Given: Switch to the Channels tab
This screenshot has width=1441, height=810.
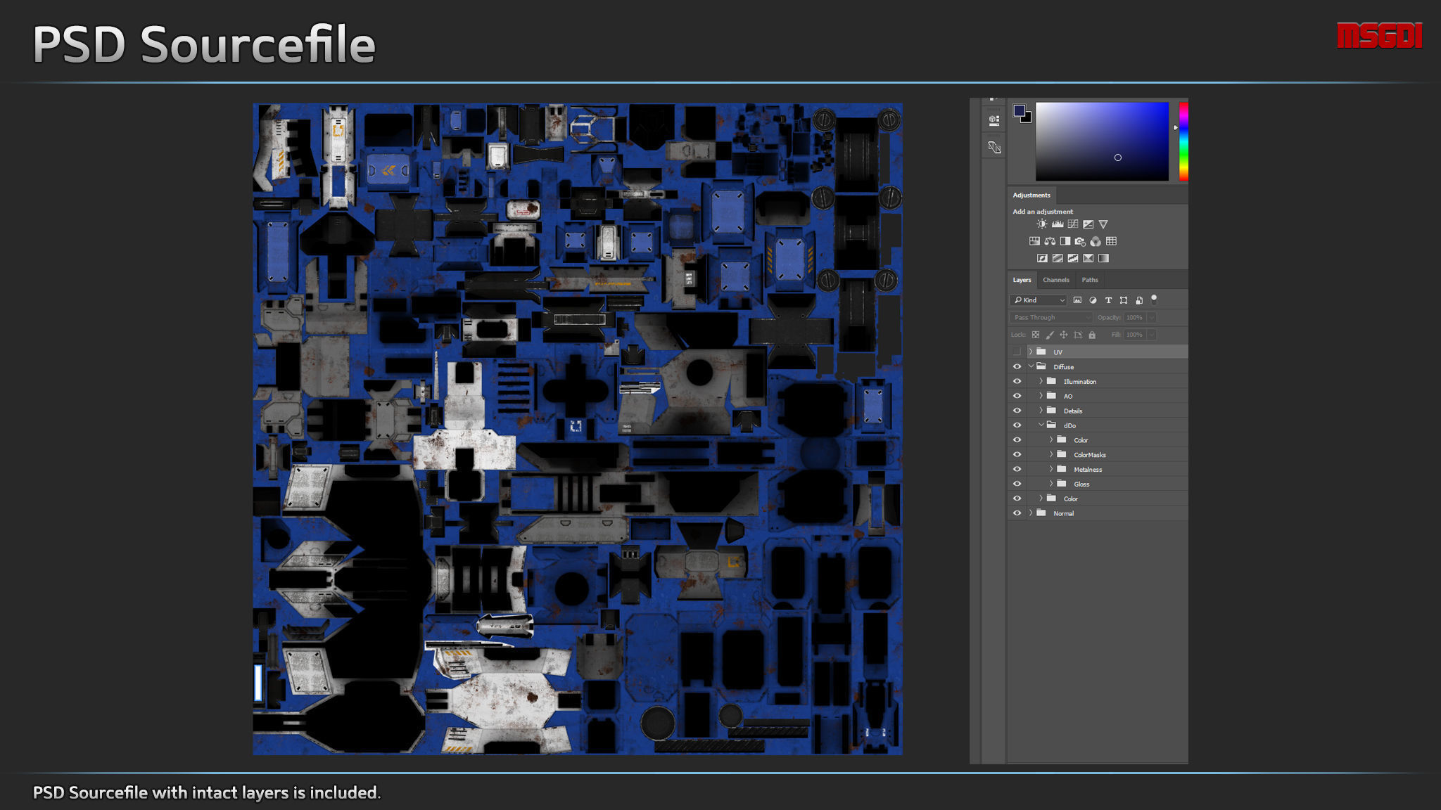Looking at the screenshot, I should click(1055, 280).
